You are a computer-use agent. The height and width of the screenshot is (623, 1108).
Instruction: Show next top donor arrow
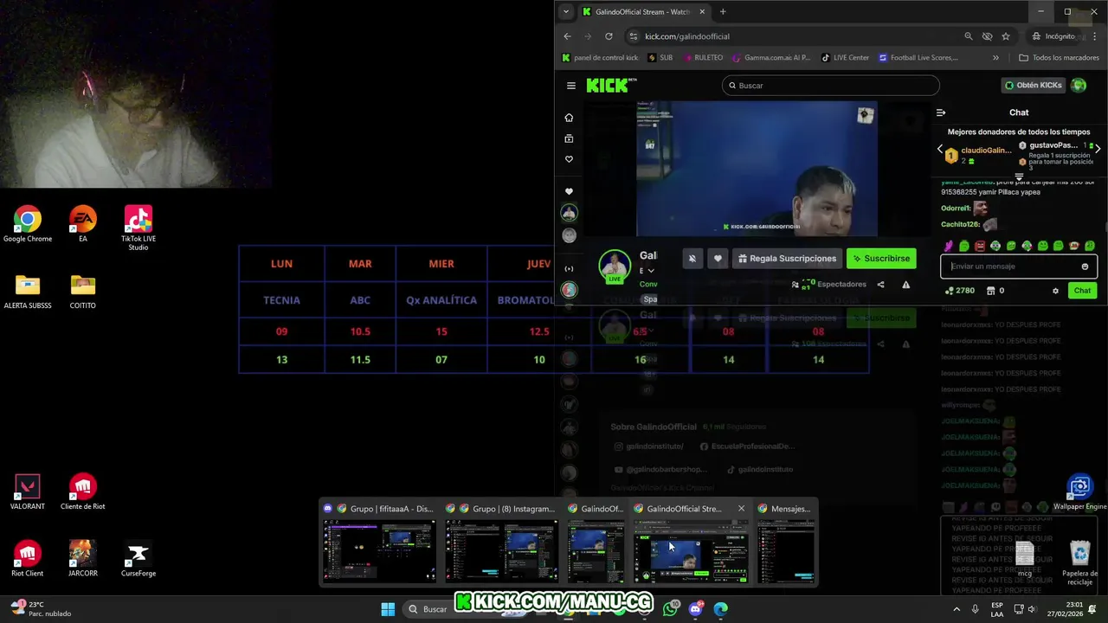pos(1098,149)
